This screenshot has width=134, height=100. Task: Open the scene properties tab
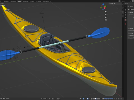pyautogui.click(x=126, y=17)
